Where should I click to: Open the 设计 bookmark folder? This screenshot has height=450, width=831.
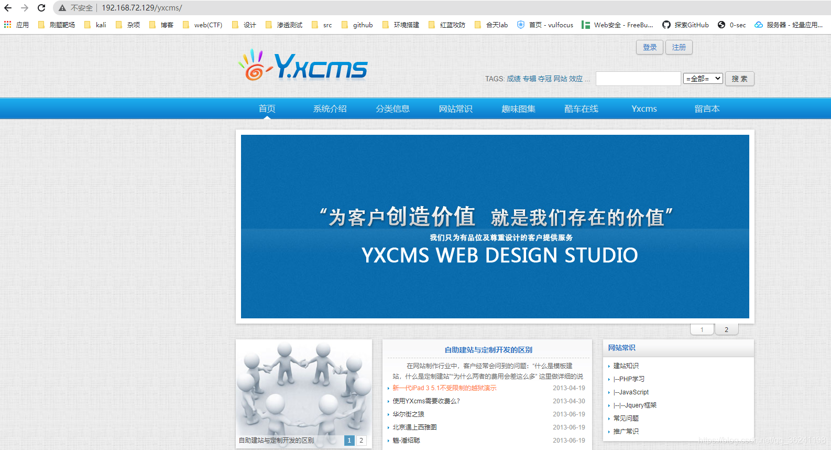244,25
